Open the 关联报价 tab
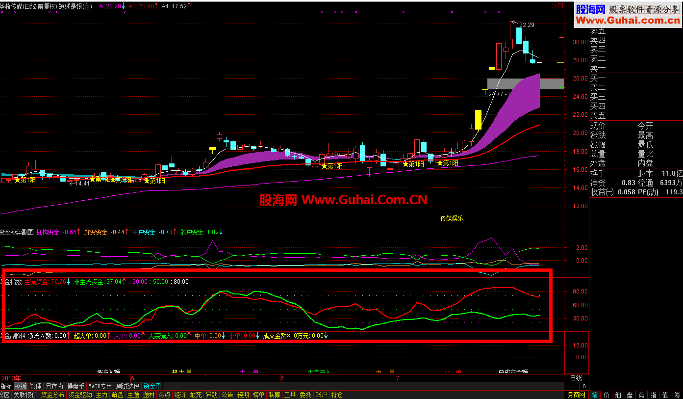Image resolution: width=683 pixels, height=399 pixels. pos(25,395)
